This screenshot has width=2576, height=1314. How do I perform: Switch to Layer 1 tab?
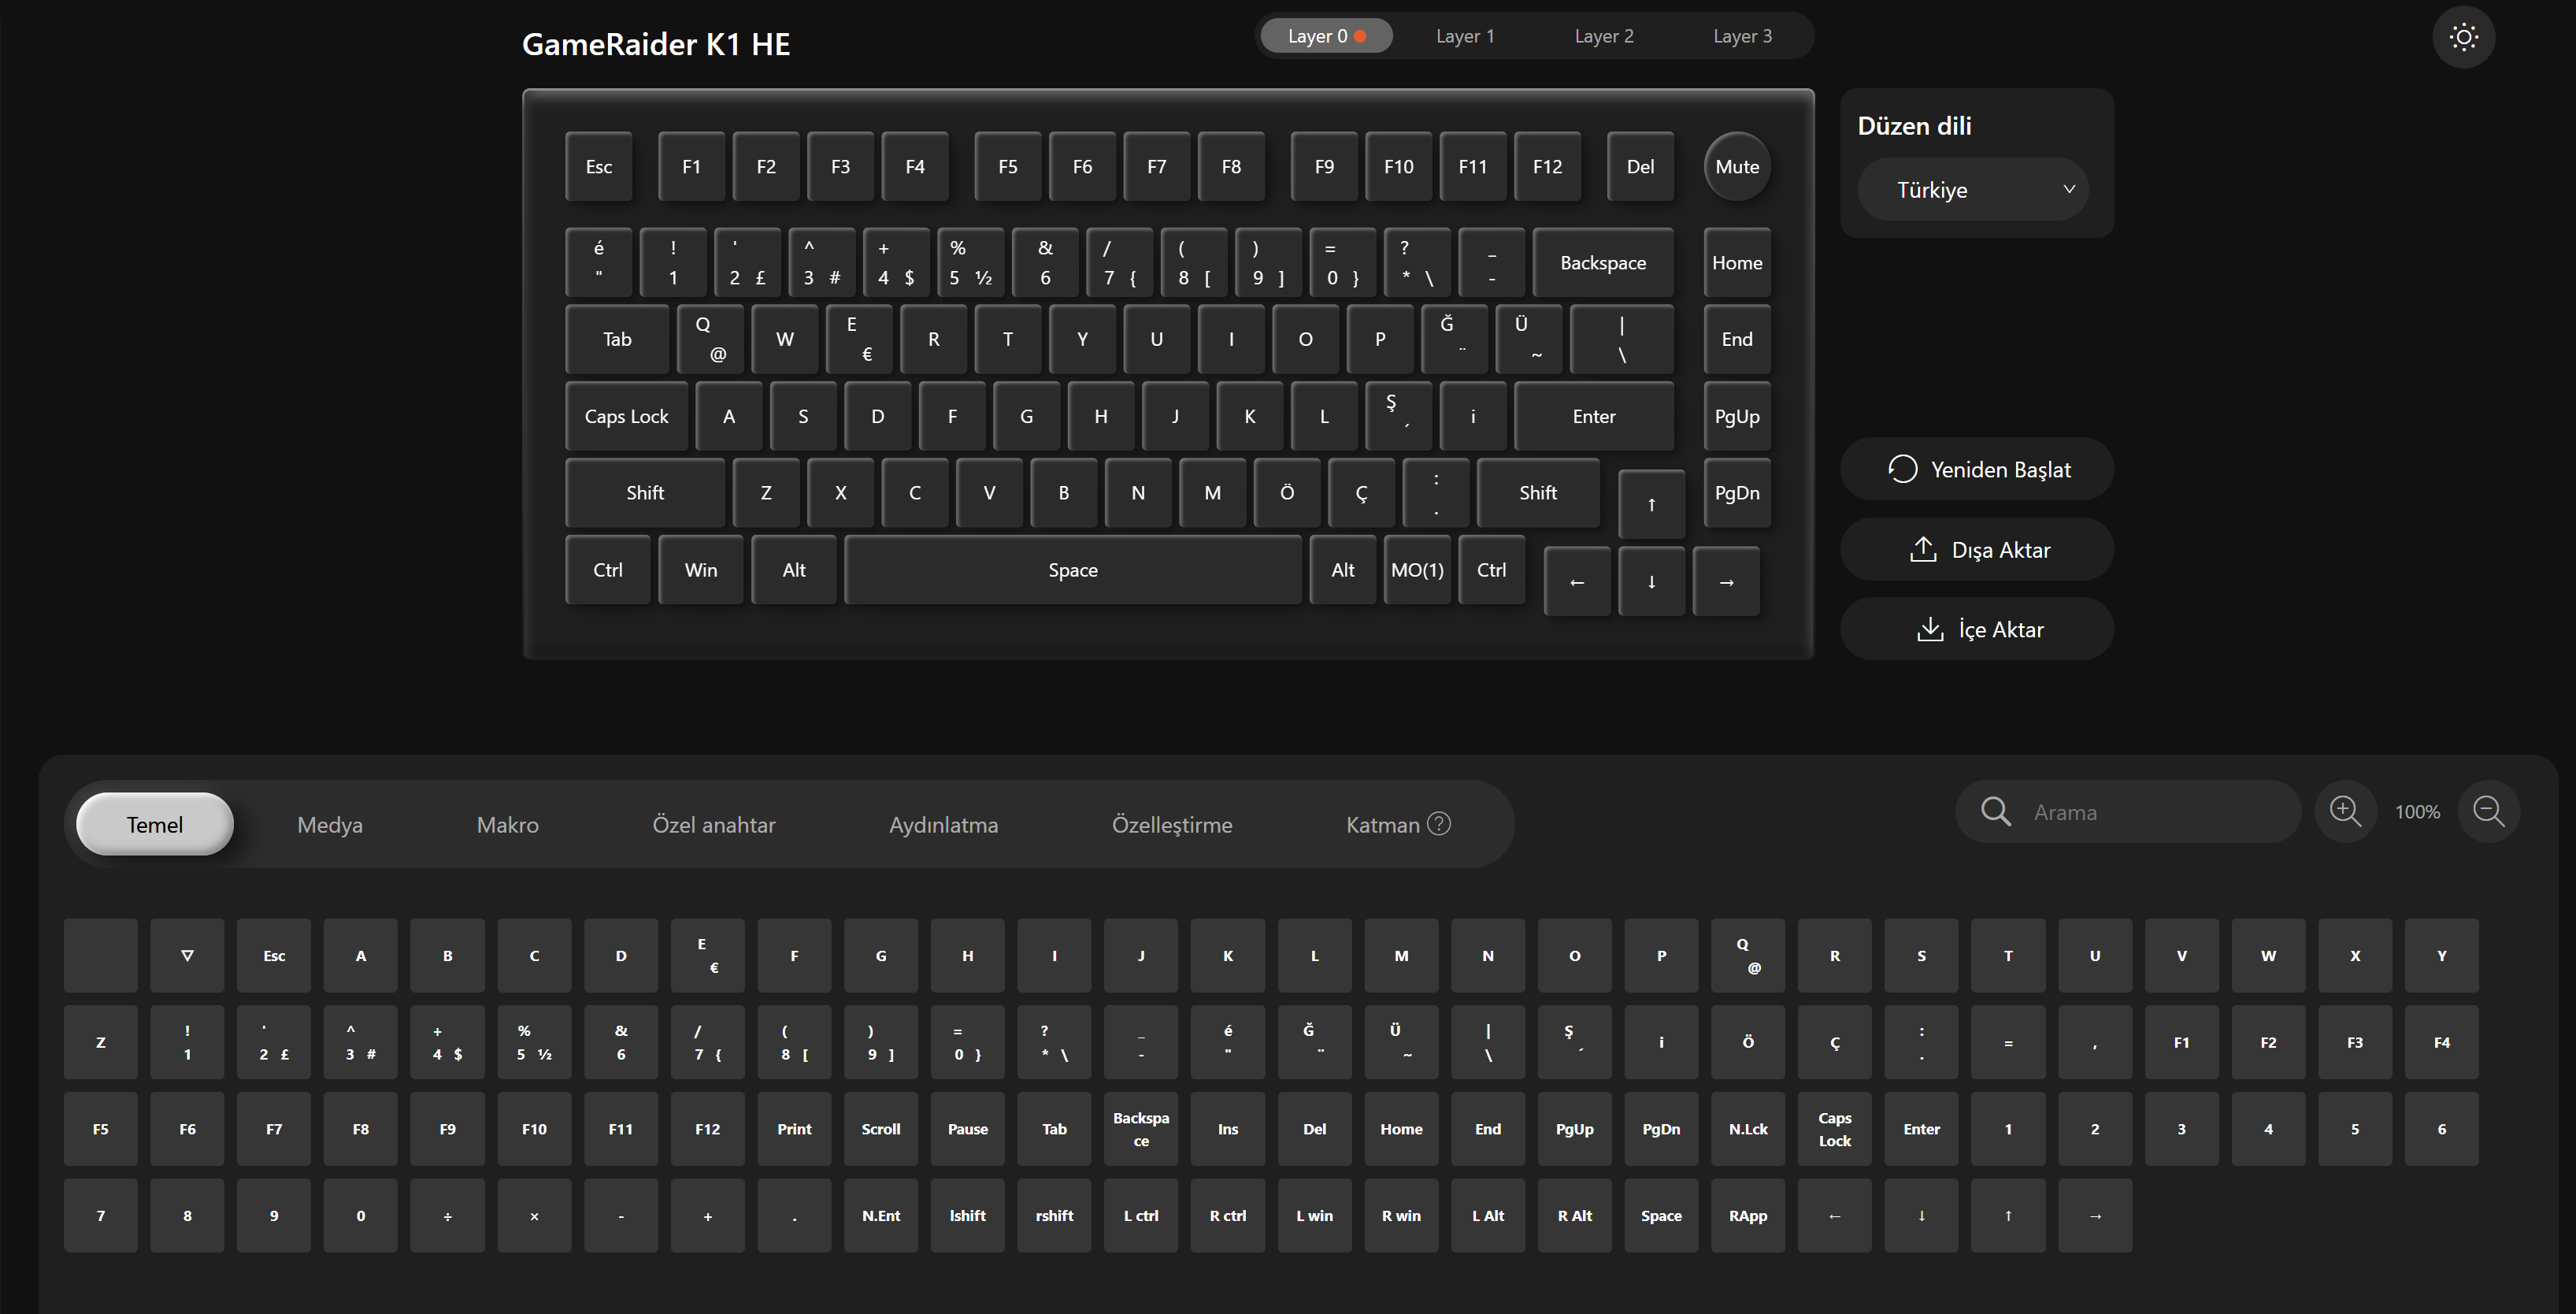coord(1465,36)
